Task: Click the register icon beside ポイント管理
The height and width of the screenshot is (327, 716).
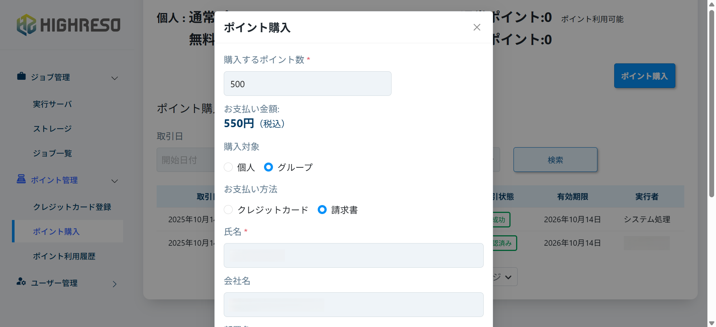Action: pyautogui.click(x=21, y=179)
